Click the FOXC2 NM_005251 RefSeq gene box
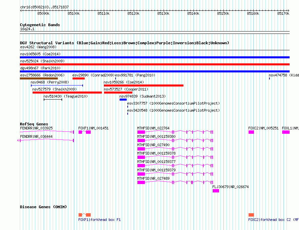299x230 pixels. pyautogui.click(x=251, y=132)
